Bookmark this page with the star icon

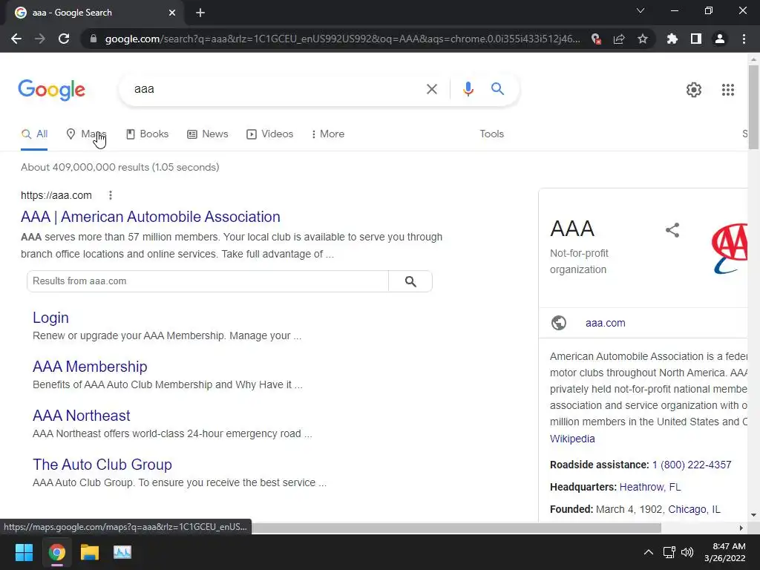coord(643,39)
